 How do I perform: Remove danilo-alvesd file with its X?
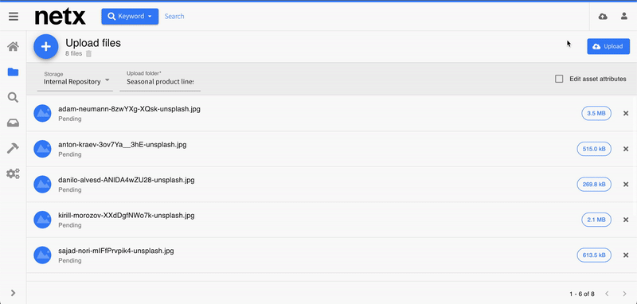coord(626,185)
